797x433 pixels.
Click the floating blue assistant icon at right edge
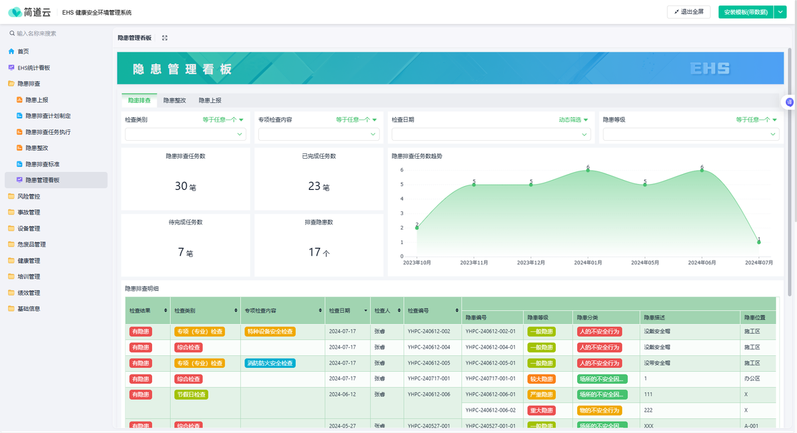pos(789,102)
